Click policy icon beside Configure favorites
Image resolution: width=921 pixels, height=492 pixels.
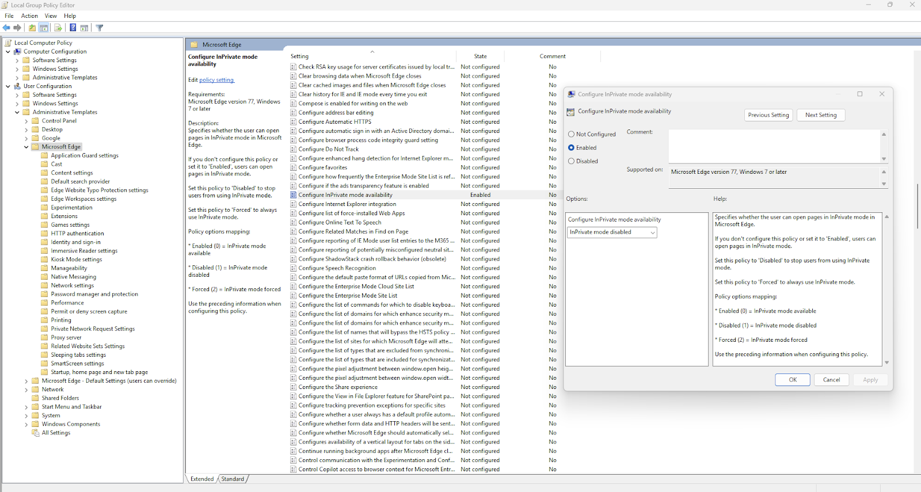pos(294,167)
